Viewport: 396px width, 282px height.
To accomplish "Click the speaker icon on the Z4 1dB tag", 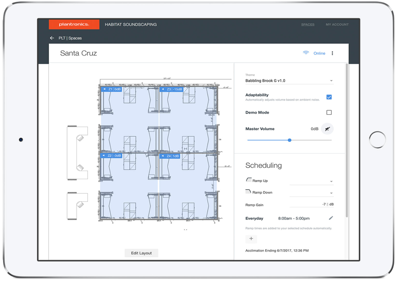I will coord(163,156).
